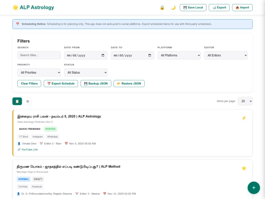Screen dimensions: 265x199
Task: Click Dr. S. Pothuvudaimoorthy, Rajesh Sharma text
Action: (47, 194)
